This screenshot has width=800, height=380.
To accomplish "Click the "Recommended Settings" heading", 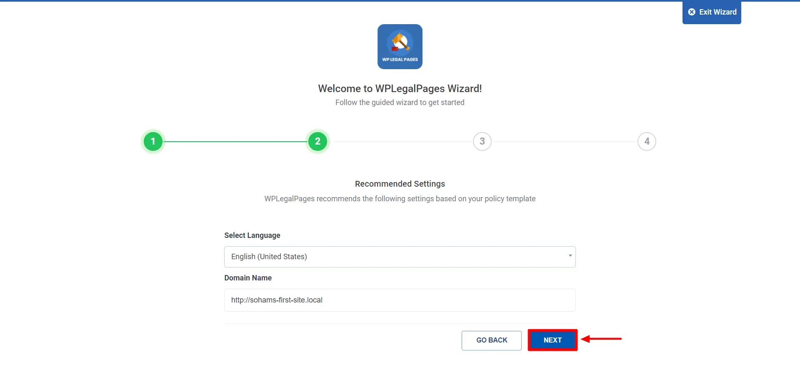I will (400, 184).
